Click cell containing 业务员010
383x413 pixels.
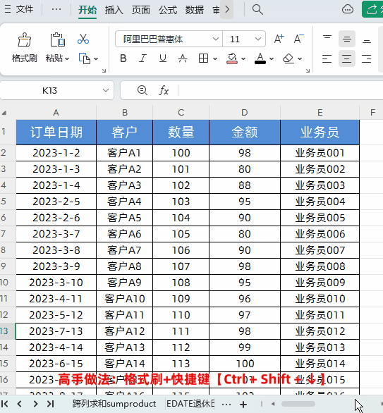(x=320, y=299)
